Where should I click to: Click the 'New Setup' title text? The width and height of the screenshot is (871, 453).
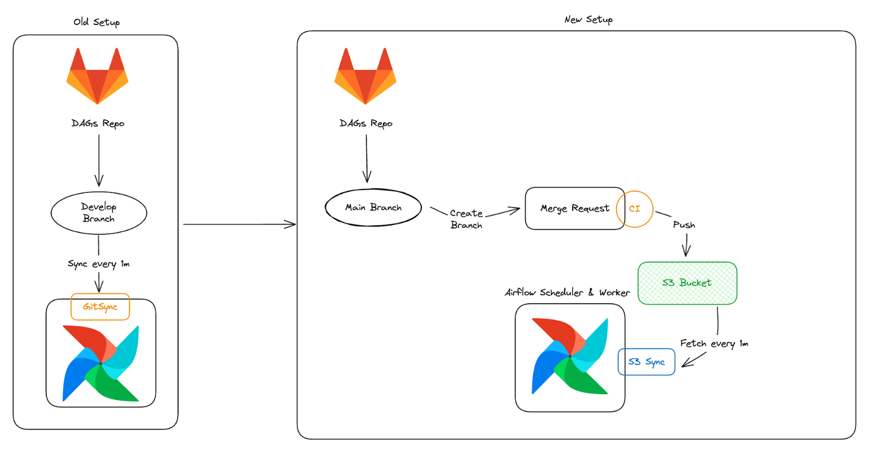[x=588, y=19]
